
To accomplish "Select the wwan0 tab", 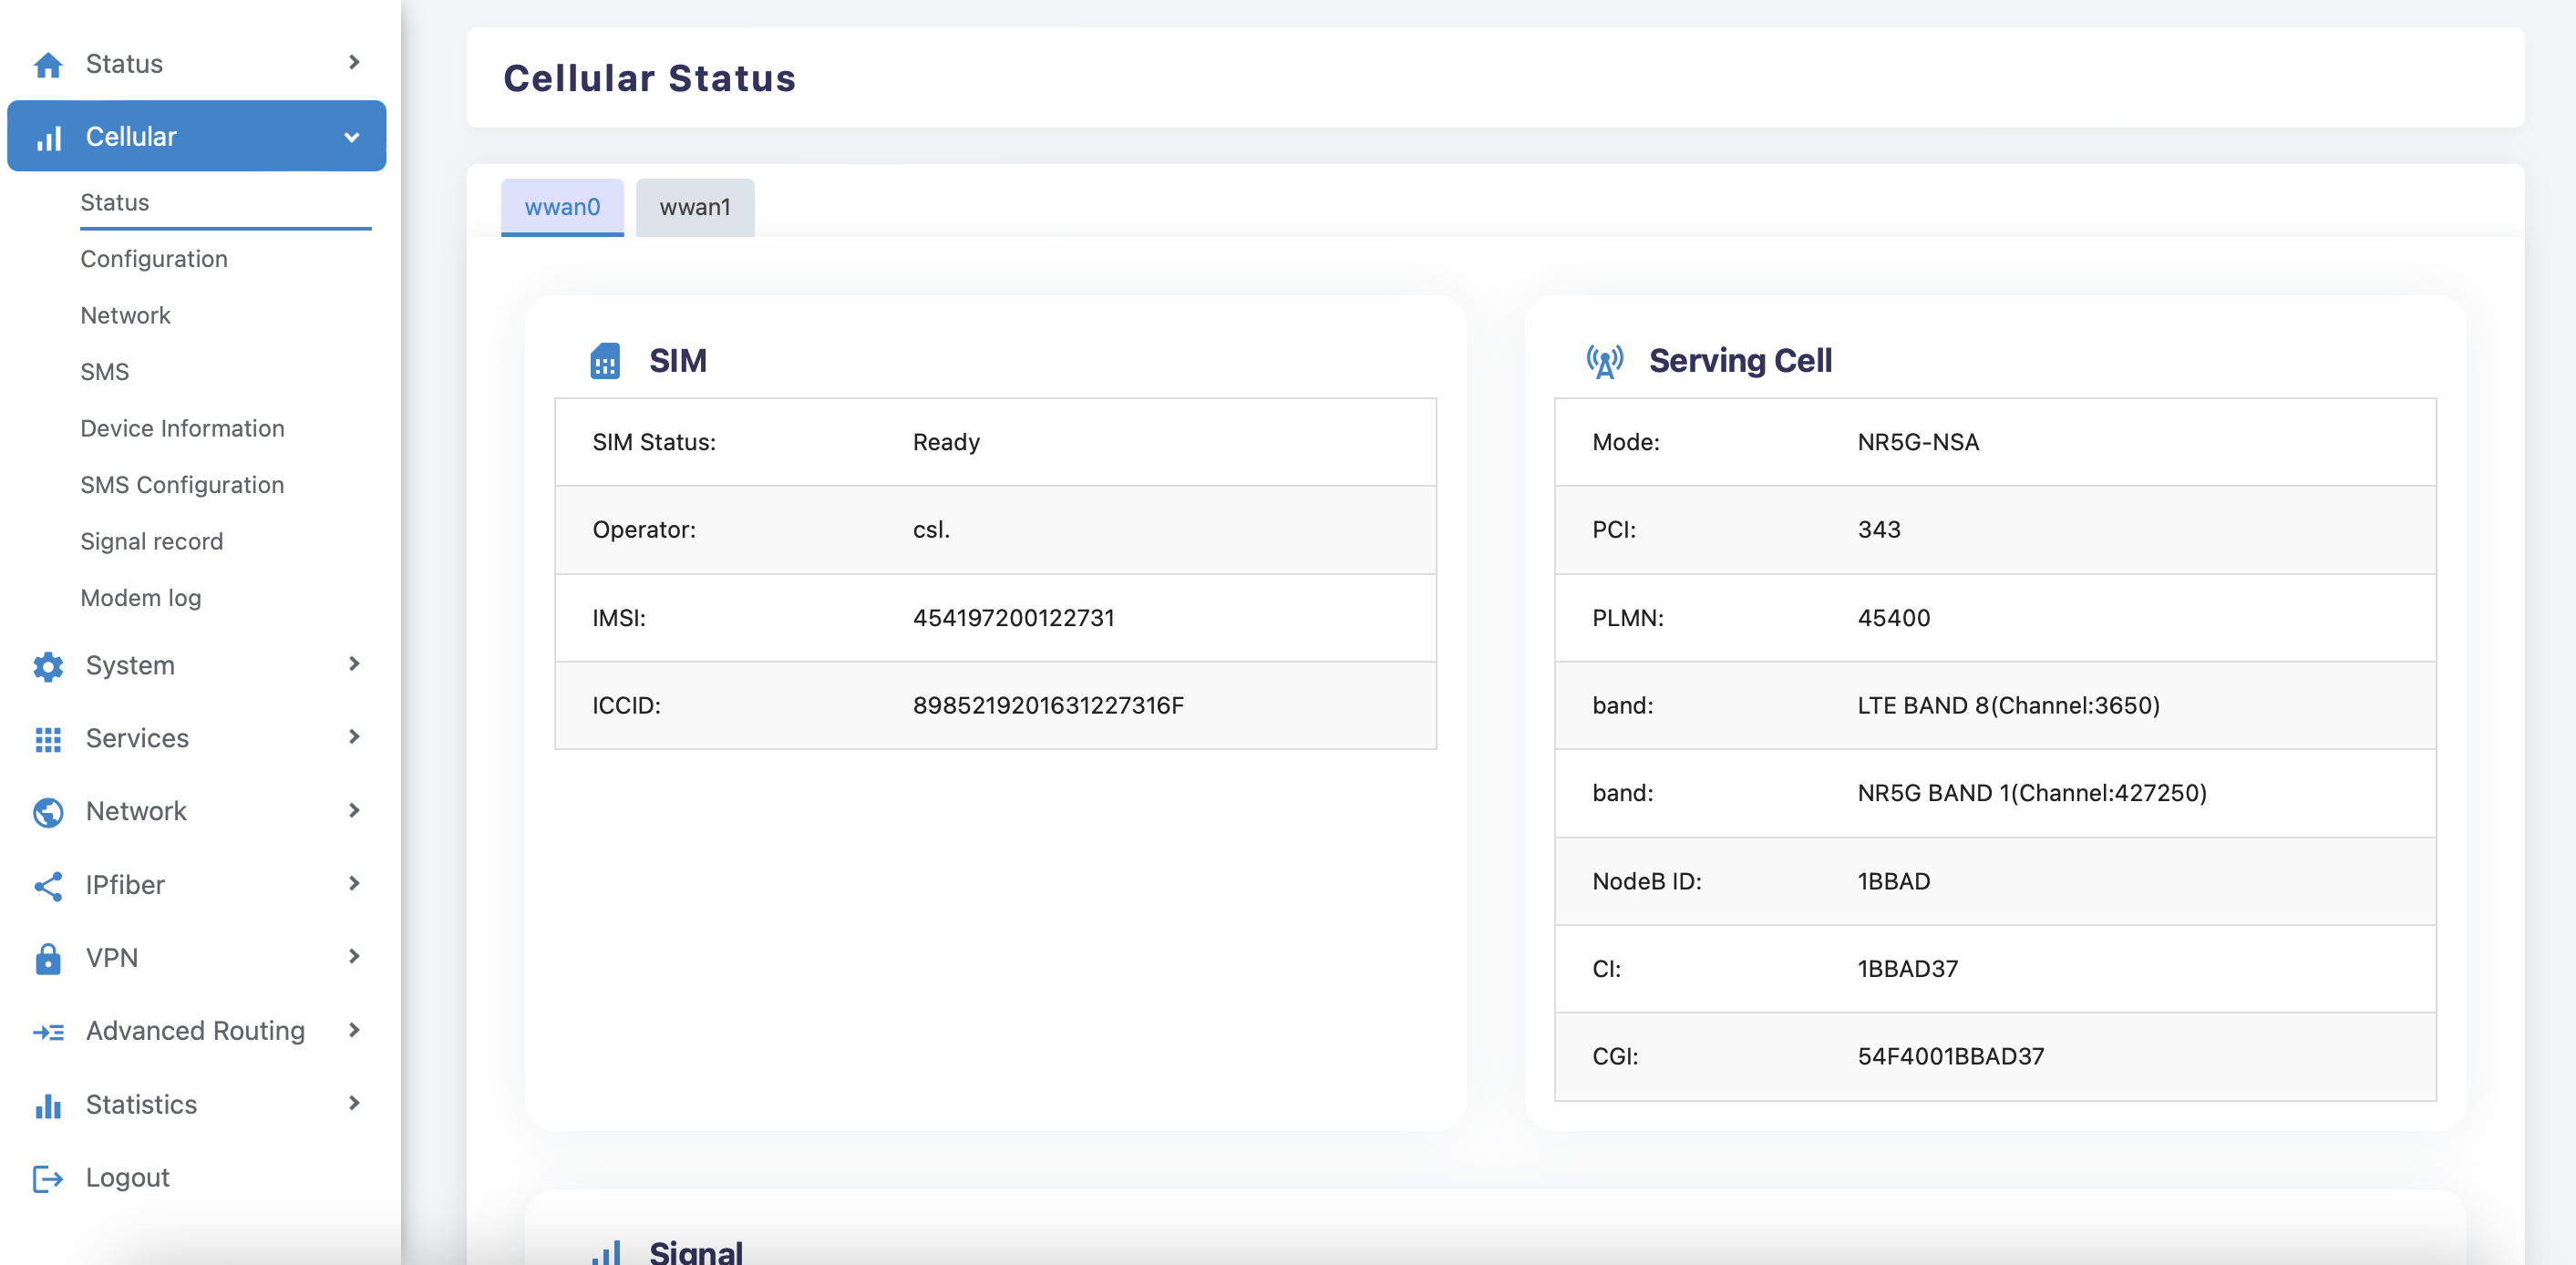I will tap(562, 205).
